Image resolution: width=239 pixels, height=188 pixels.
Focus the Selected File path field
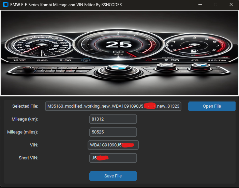113,106
